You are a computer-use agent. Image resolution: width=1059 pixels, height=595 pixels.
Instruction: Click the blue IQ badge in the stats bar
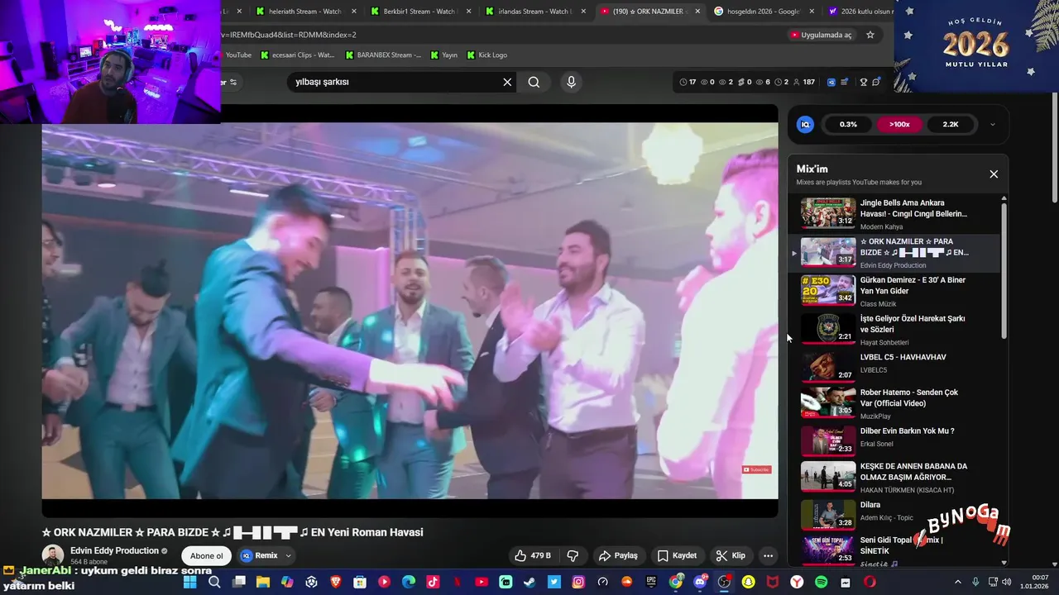click(x=805, y=124)
